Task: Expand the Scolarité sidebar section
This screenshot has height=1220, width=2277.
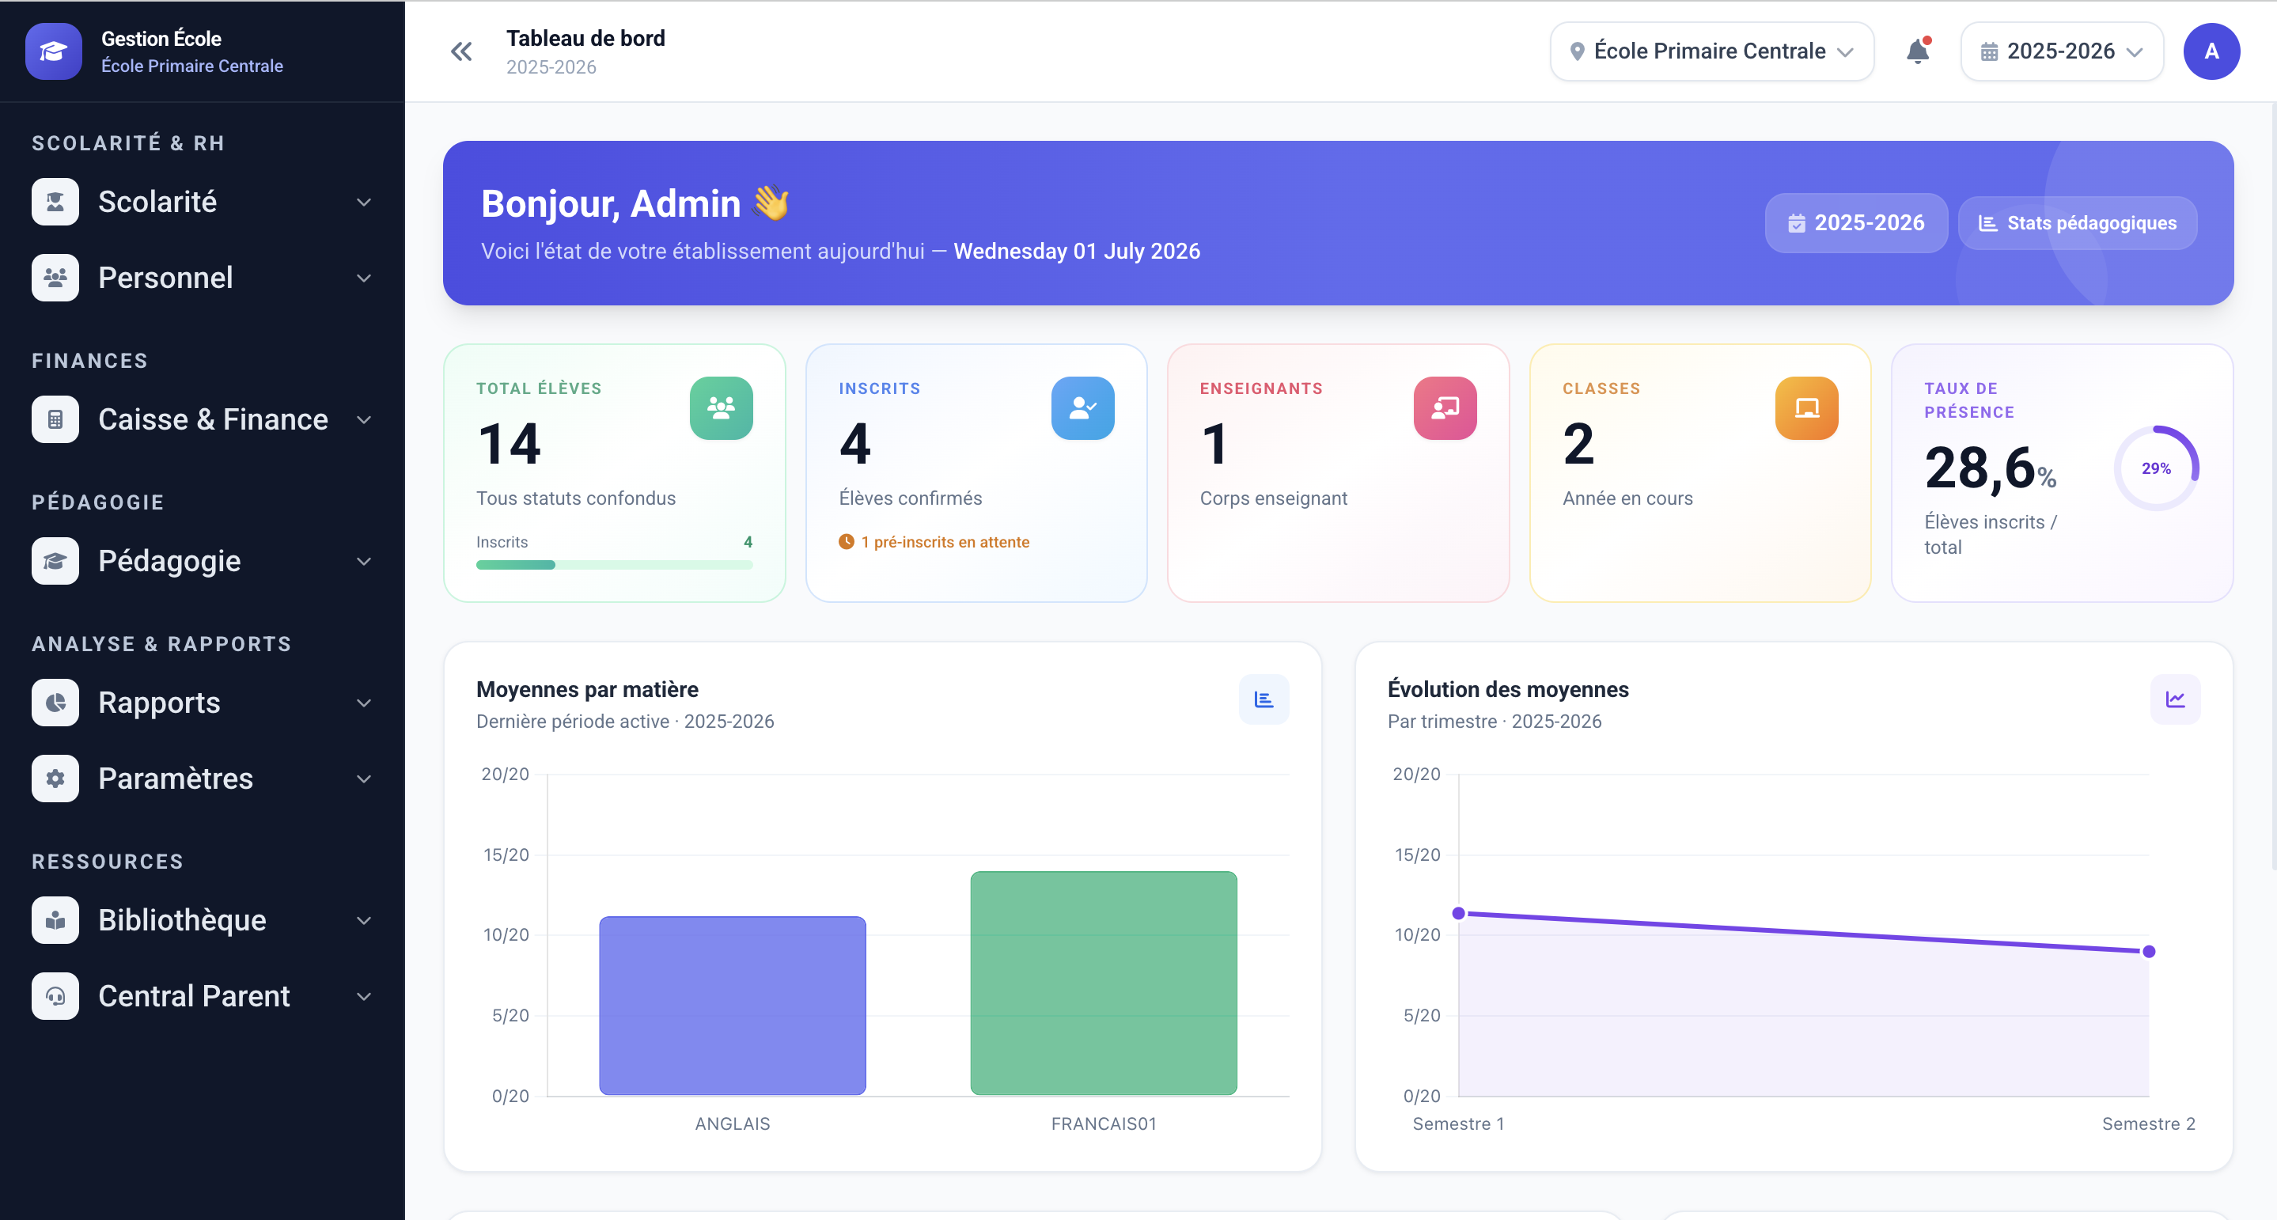Action: pyautogui.click(x=203, y=202)
